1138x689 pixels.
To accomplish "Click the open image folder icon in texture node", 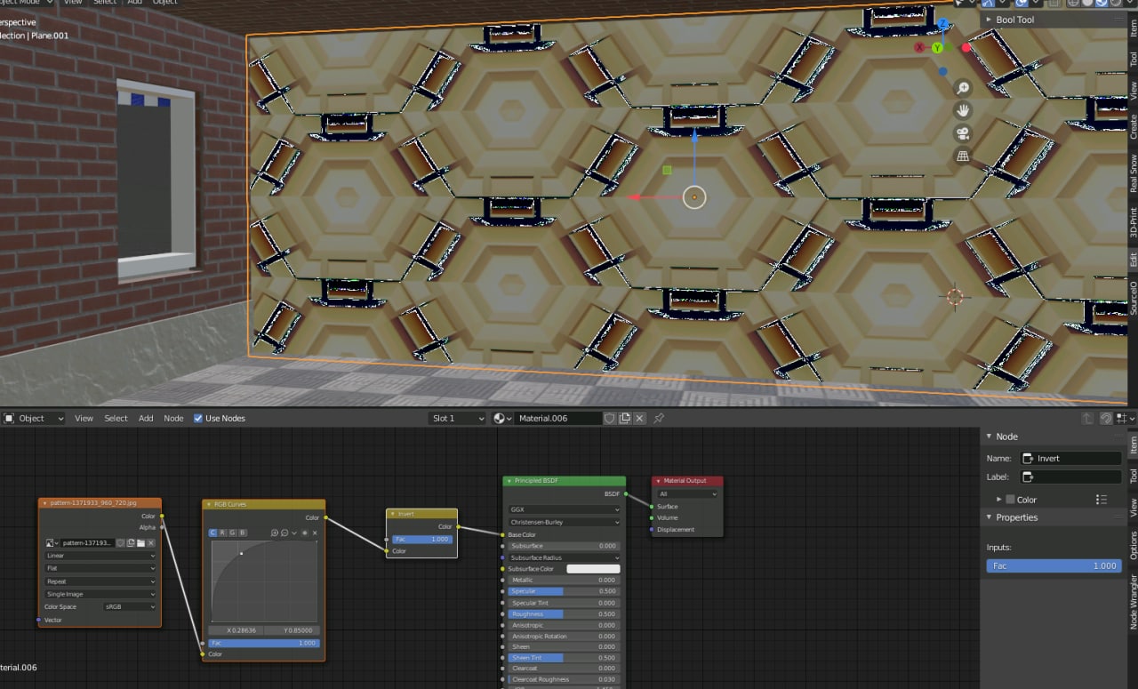I will click(x=140, y=542).
